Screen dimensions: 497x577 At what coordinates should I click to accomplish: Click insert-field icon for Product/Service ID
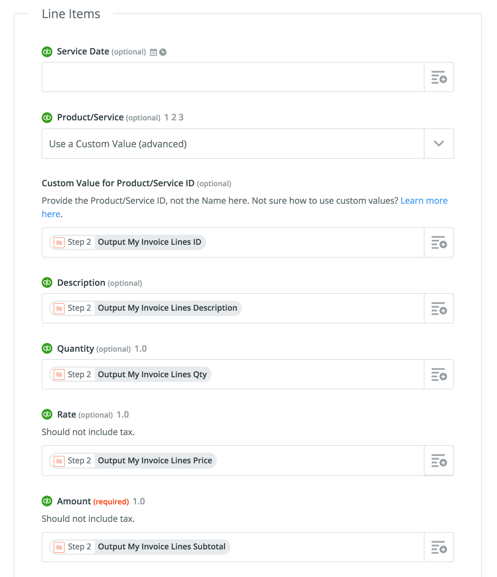click(439, 242)
